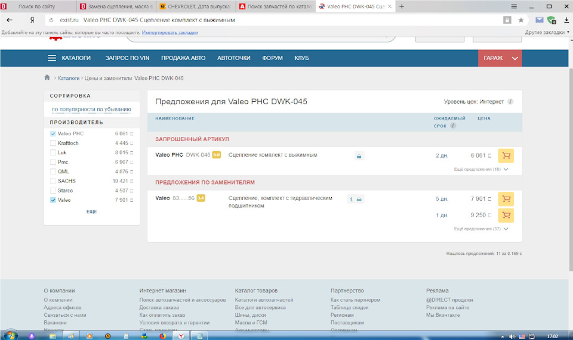
Task: Open volume control in system tray
Action: [512, 336]
